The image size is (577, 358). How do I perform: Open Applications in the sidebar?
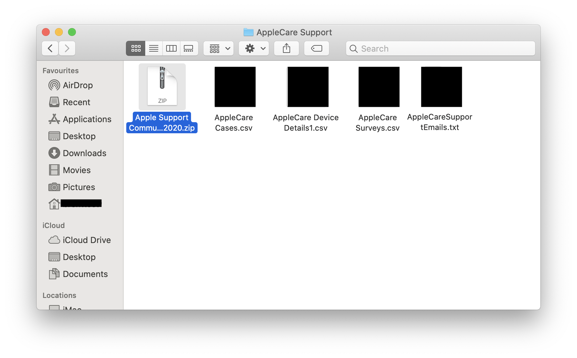(80, 119)
